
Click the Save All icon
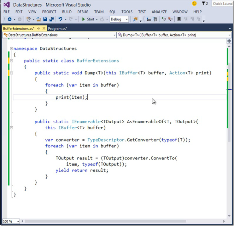point(52,19)
